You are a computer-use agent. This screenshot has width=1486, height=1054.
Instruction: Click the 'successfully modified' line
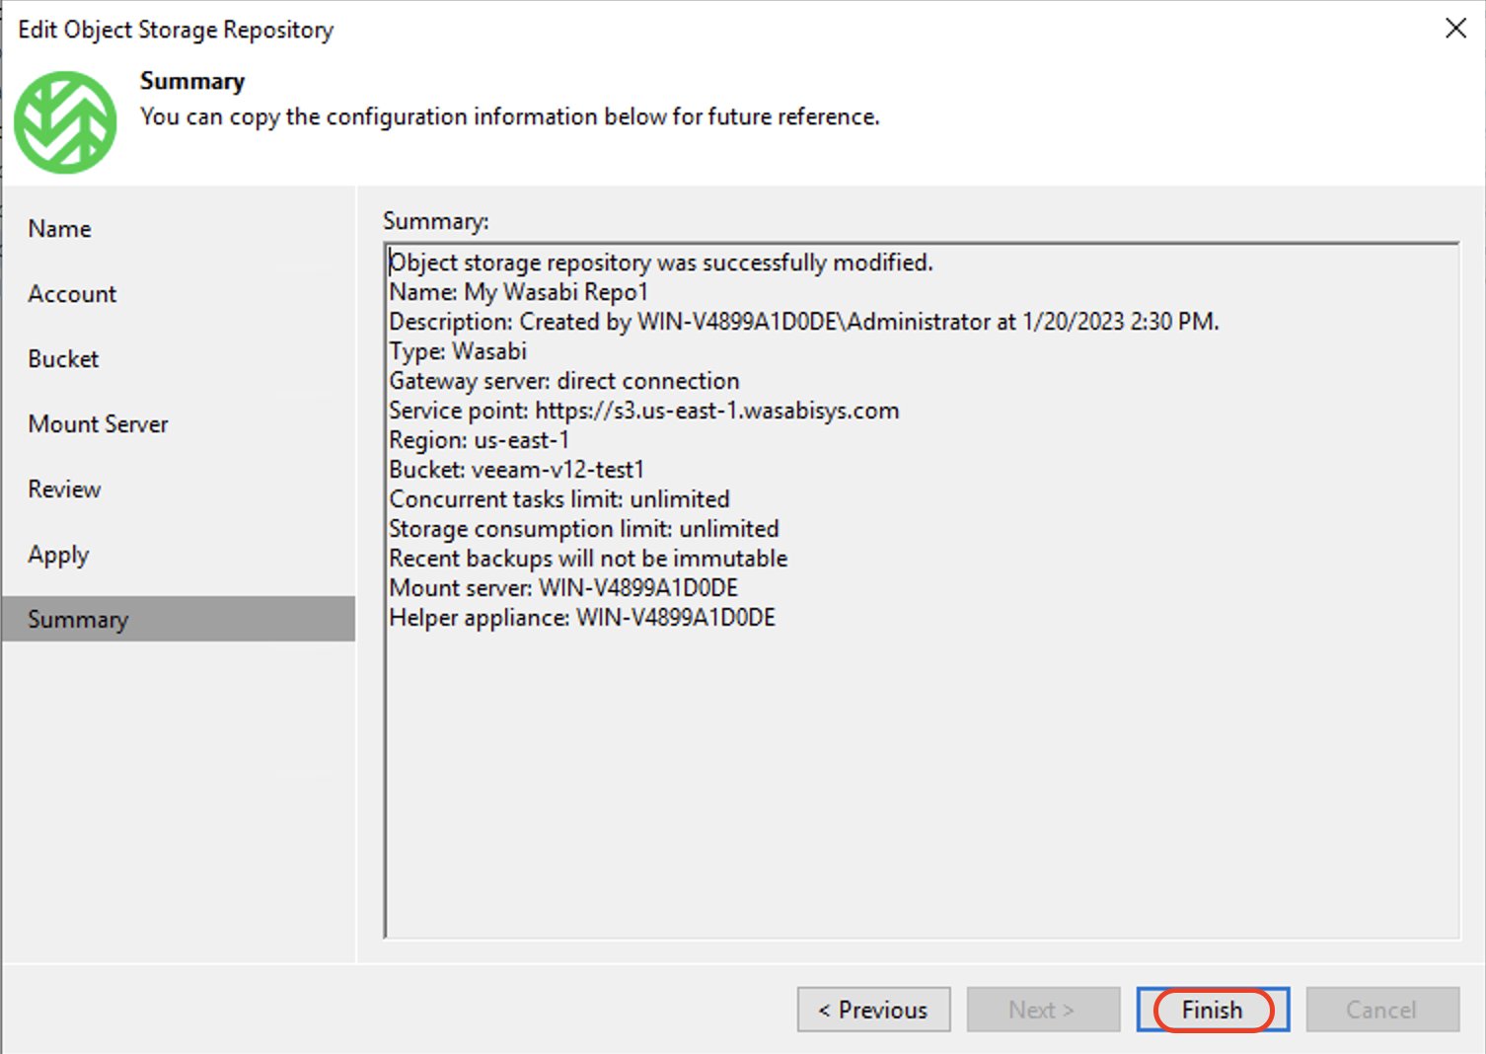coord(661,263)
